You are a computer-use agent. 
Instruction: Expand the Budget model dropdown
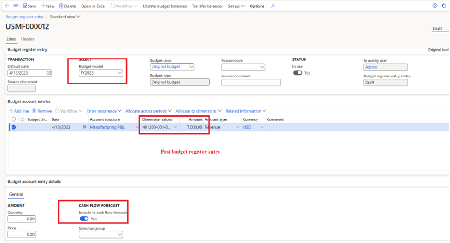(120, 73)
